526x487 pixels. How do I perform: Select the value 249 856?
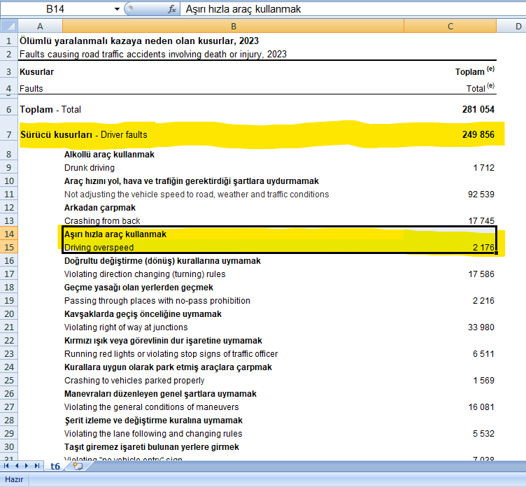point(478,134)
